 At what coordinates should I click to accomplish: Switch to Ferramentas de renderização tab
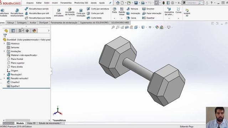[64, 23]
